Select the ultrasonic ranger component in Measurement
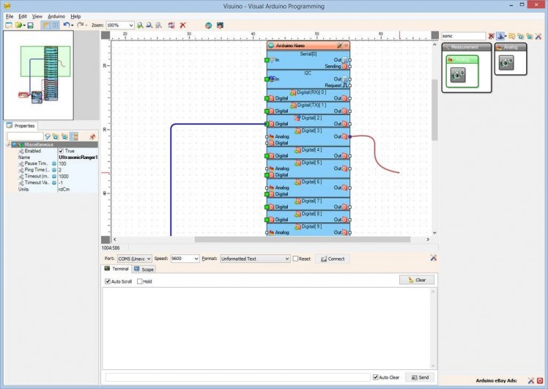 tap(459, 74)
